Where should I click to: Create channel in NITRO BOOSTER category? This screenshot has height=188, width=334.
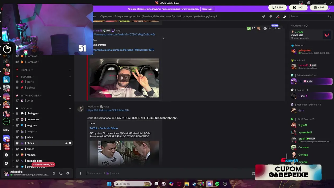click(x=70, y=96)
